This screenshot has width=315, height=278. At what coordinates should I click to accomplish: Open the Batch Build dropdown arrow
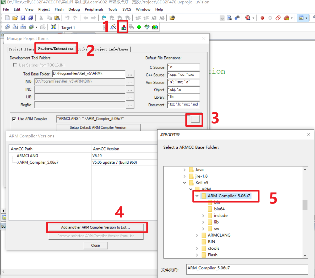[36, 27]
